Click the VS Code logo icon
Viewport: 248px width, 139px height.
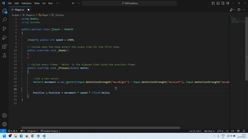[x=3, y=3]
